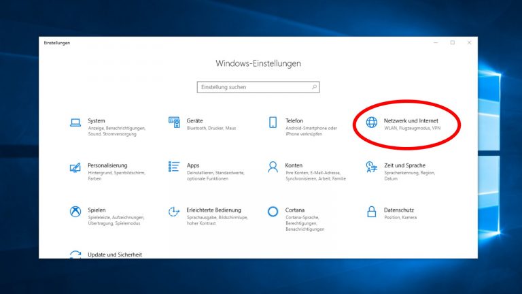
Task: Click the Datenschutz padlock icon
Action: tap(372, 212)
